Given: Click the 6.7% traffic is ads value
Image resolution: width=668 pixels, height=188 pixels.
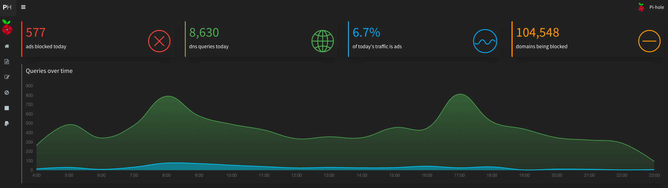Looking at the screenshot, I should tap(366, 33).
